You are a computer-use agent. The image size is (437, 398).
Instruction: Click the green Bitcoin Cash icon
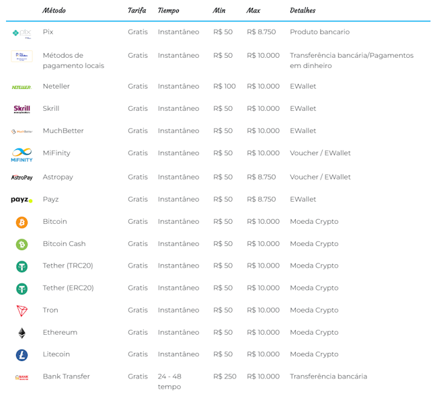pos(22,245)
